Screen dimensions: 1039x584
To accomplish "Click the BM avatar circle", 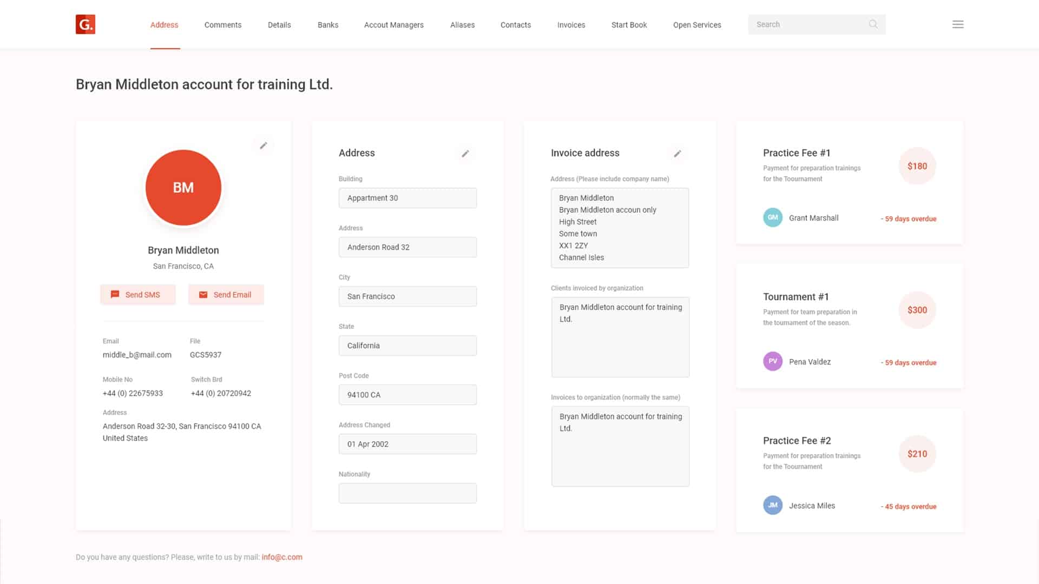I will [183, 188].
